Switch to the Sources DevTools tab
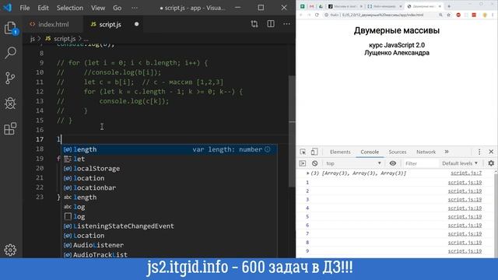Viewport: 498px width, 280px height. point(398,152)
